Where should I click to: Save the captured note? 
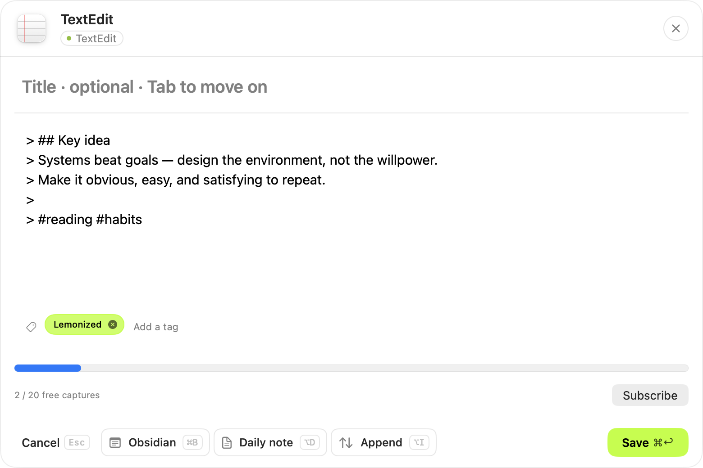(x=648, y=442)
